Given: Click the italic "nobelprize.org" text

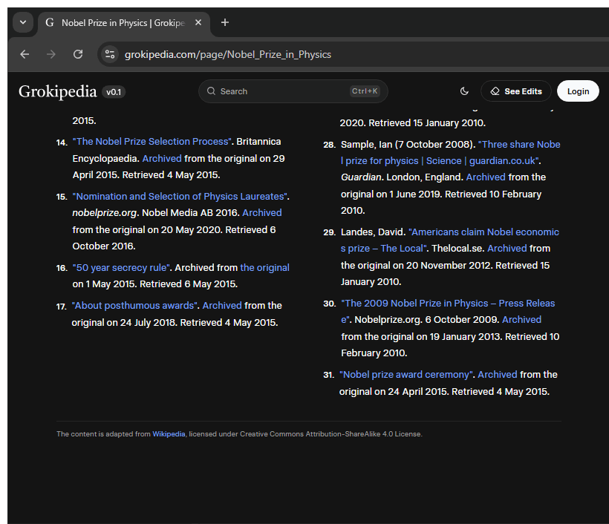Looking at the screenshot, I should [x=105, y=213].
